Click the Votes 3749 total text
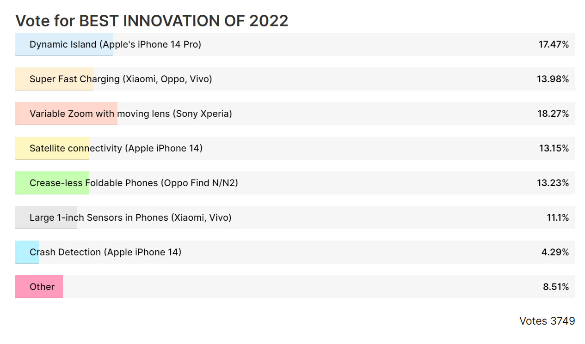585x344 pixels. [547, 321]
